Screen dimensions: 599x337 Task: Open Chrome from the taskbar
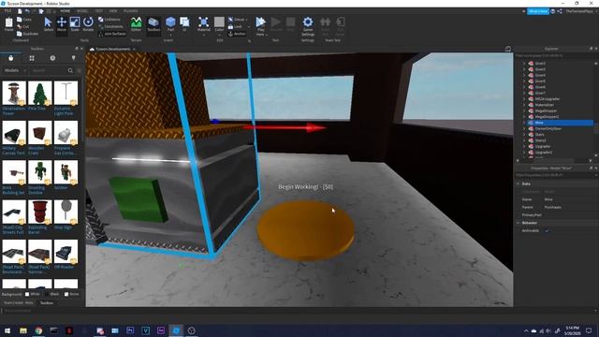pos(38,330)
